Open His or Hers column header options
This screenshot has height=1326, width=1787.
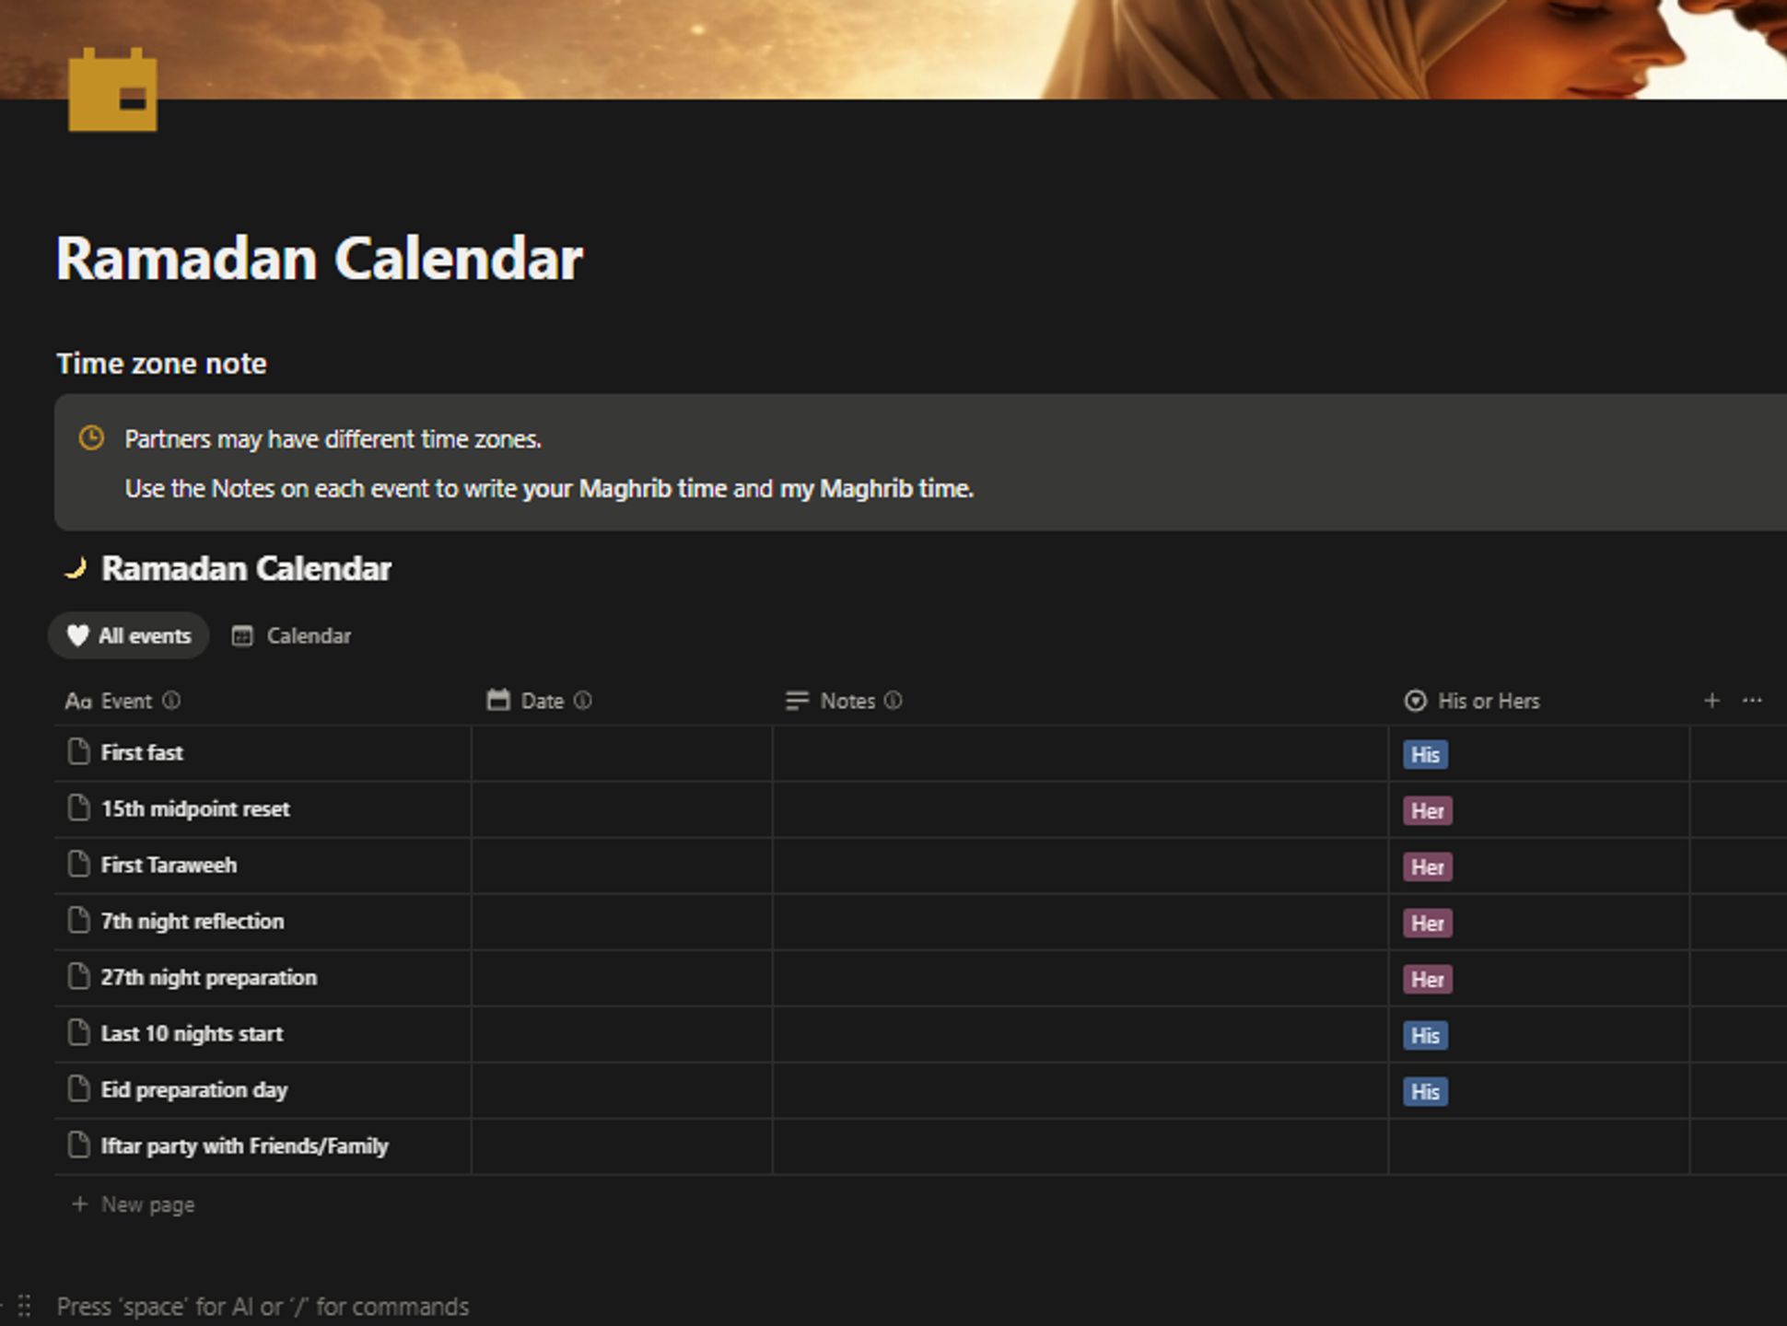(1471, 701)
